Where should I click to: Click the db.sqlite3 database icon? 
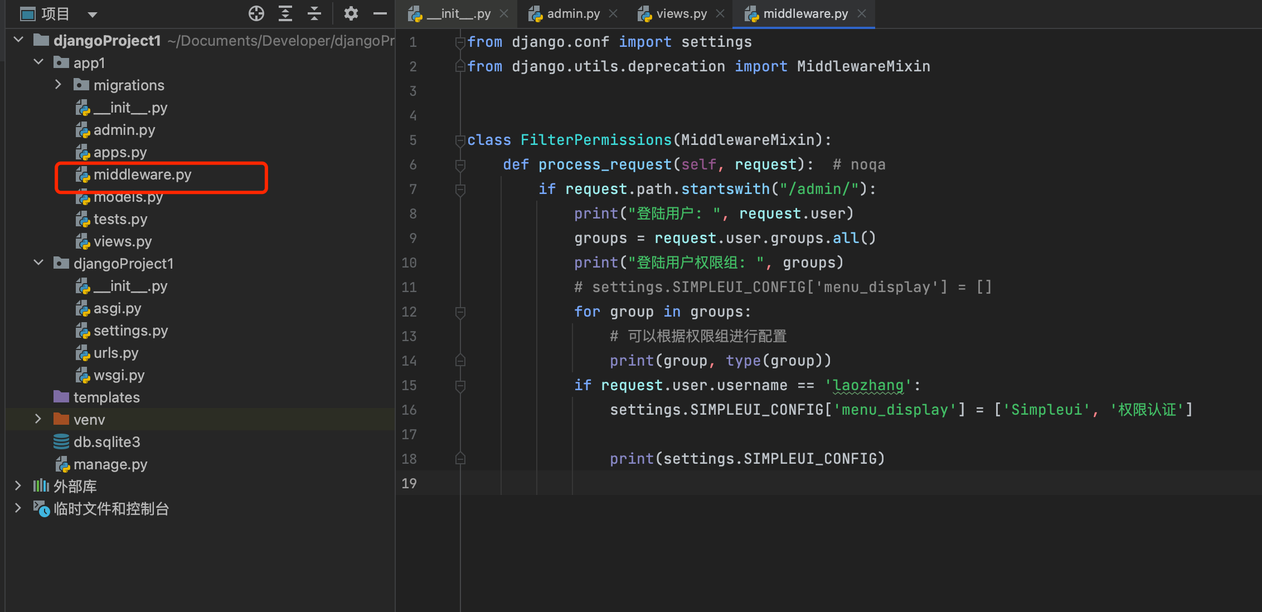[x=61, y=441]
